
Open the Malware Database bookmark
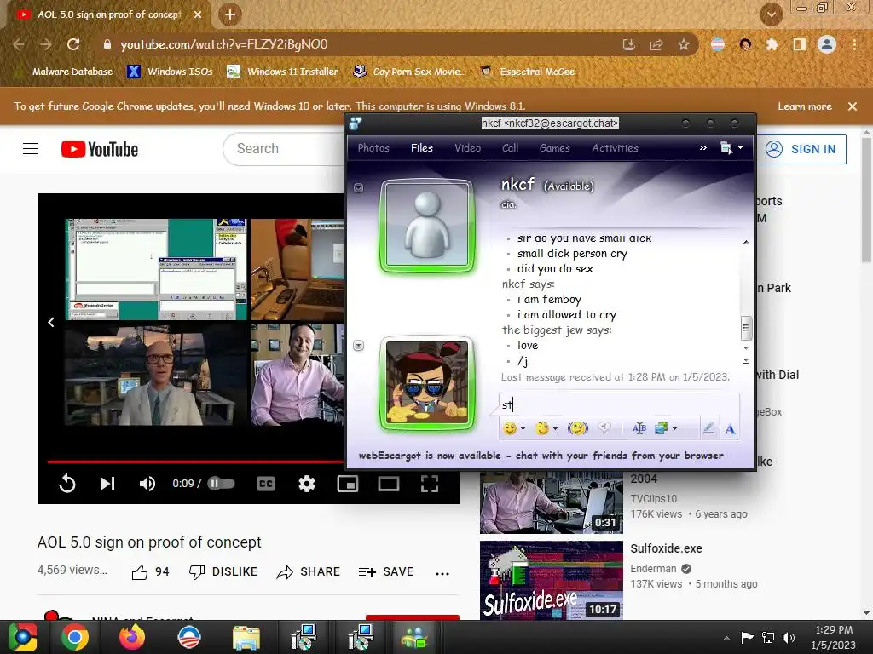coord(66,72)
